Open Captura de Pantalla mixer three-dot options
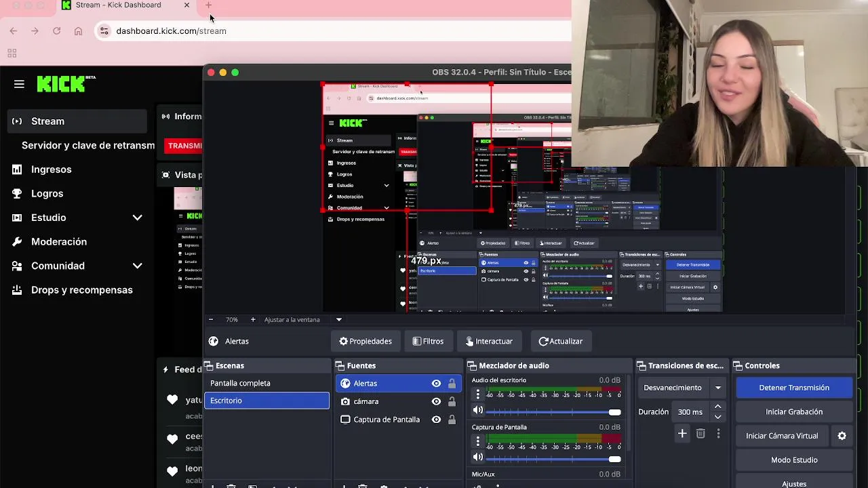868x488 pixels. tap(477, 441)
